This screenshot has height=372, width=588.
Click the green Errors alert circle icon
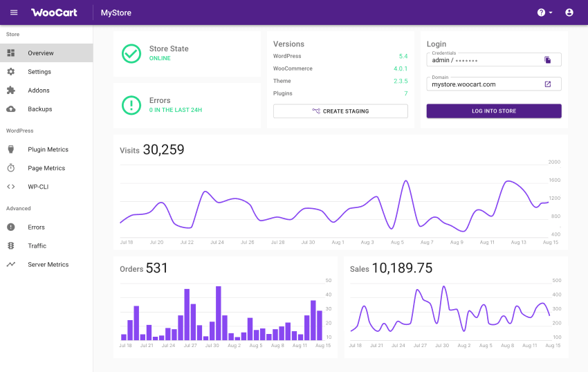[131, 105]
